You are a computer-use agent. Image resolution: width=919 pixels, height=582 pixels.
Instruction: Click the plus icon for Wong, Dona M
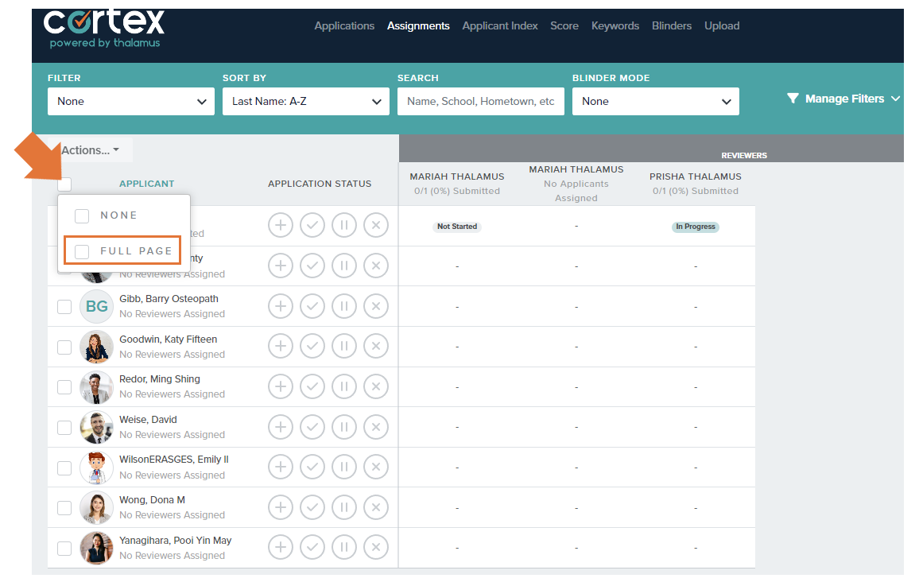coord(281,506)
